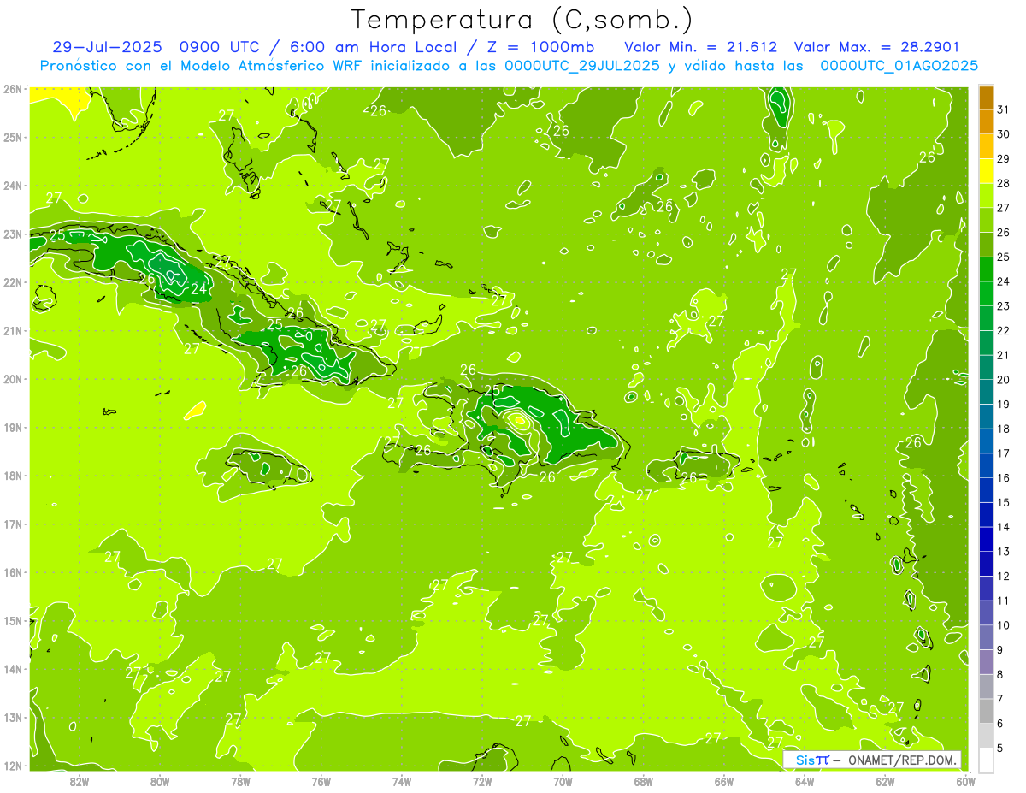Viewport: 1026px width, 793px height.
Task: Click the color bar scale label "31"
Action: (1004, 109)
